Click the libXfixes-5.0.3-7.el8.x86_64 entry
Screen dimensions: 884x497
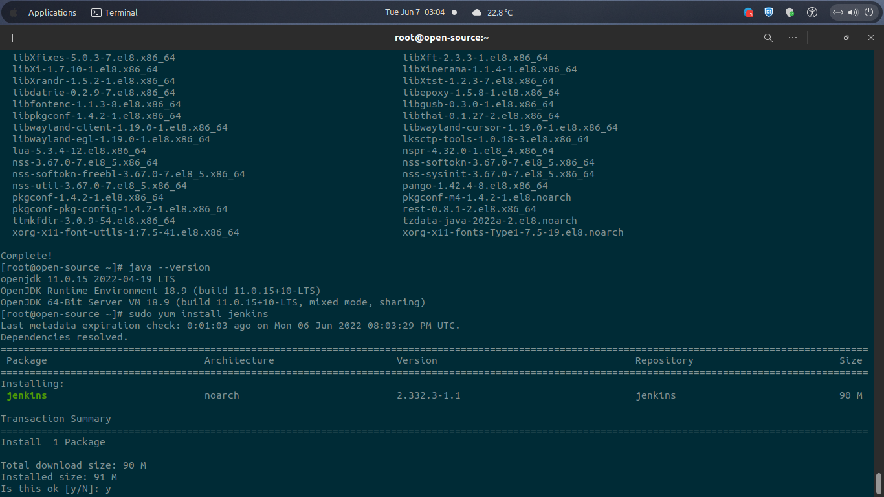click(94, 58)
